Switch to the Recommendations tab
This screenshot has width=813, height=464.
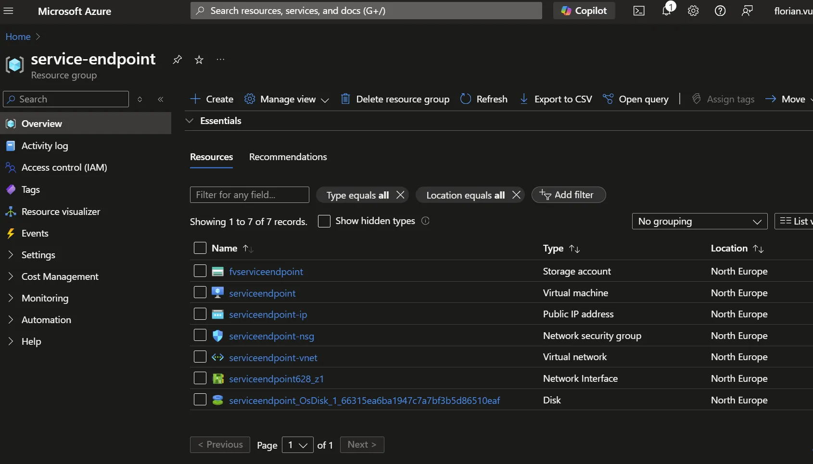coord(288,157)
